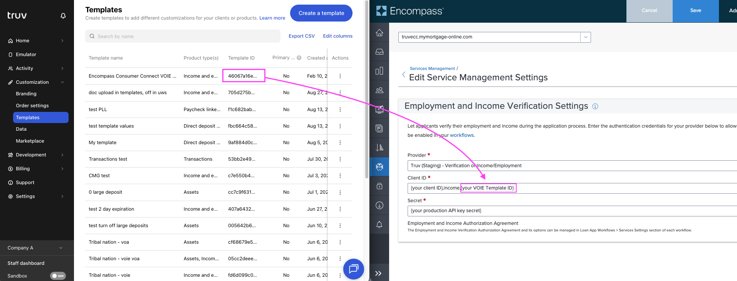Screen dimensions: 737x281
Task: Click the Learn more link
Action: point(272,18)
